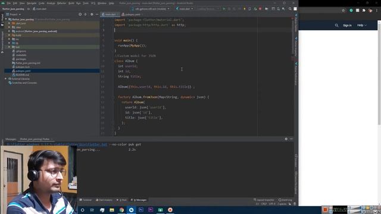
Task: Open the Help dropdown on the web page
Action: (361, 25)
